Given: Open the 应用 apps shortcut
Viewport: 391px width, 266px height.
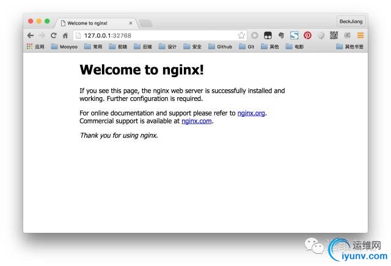Looking at the screenshot, I should pos(35,46).
